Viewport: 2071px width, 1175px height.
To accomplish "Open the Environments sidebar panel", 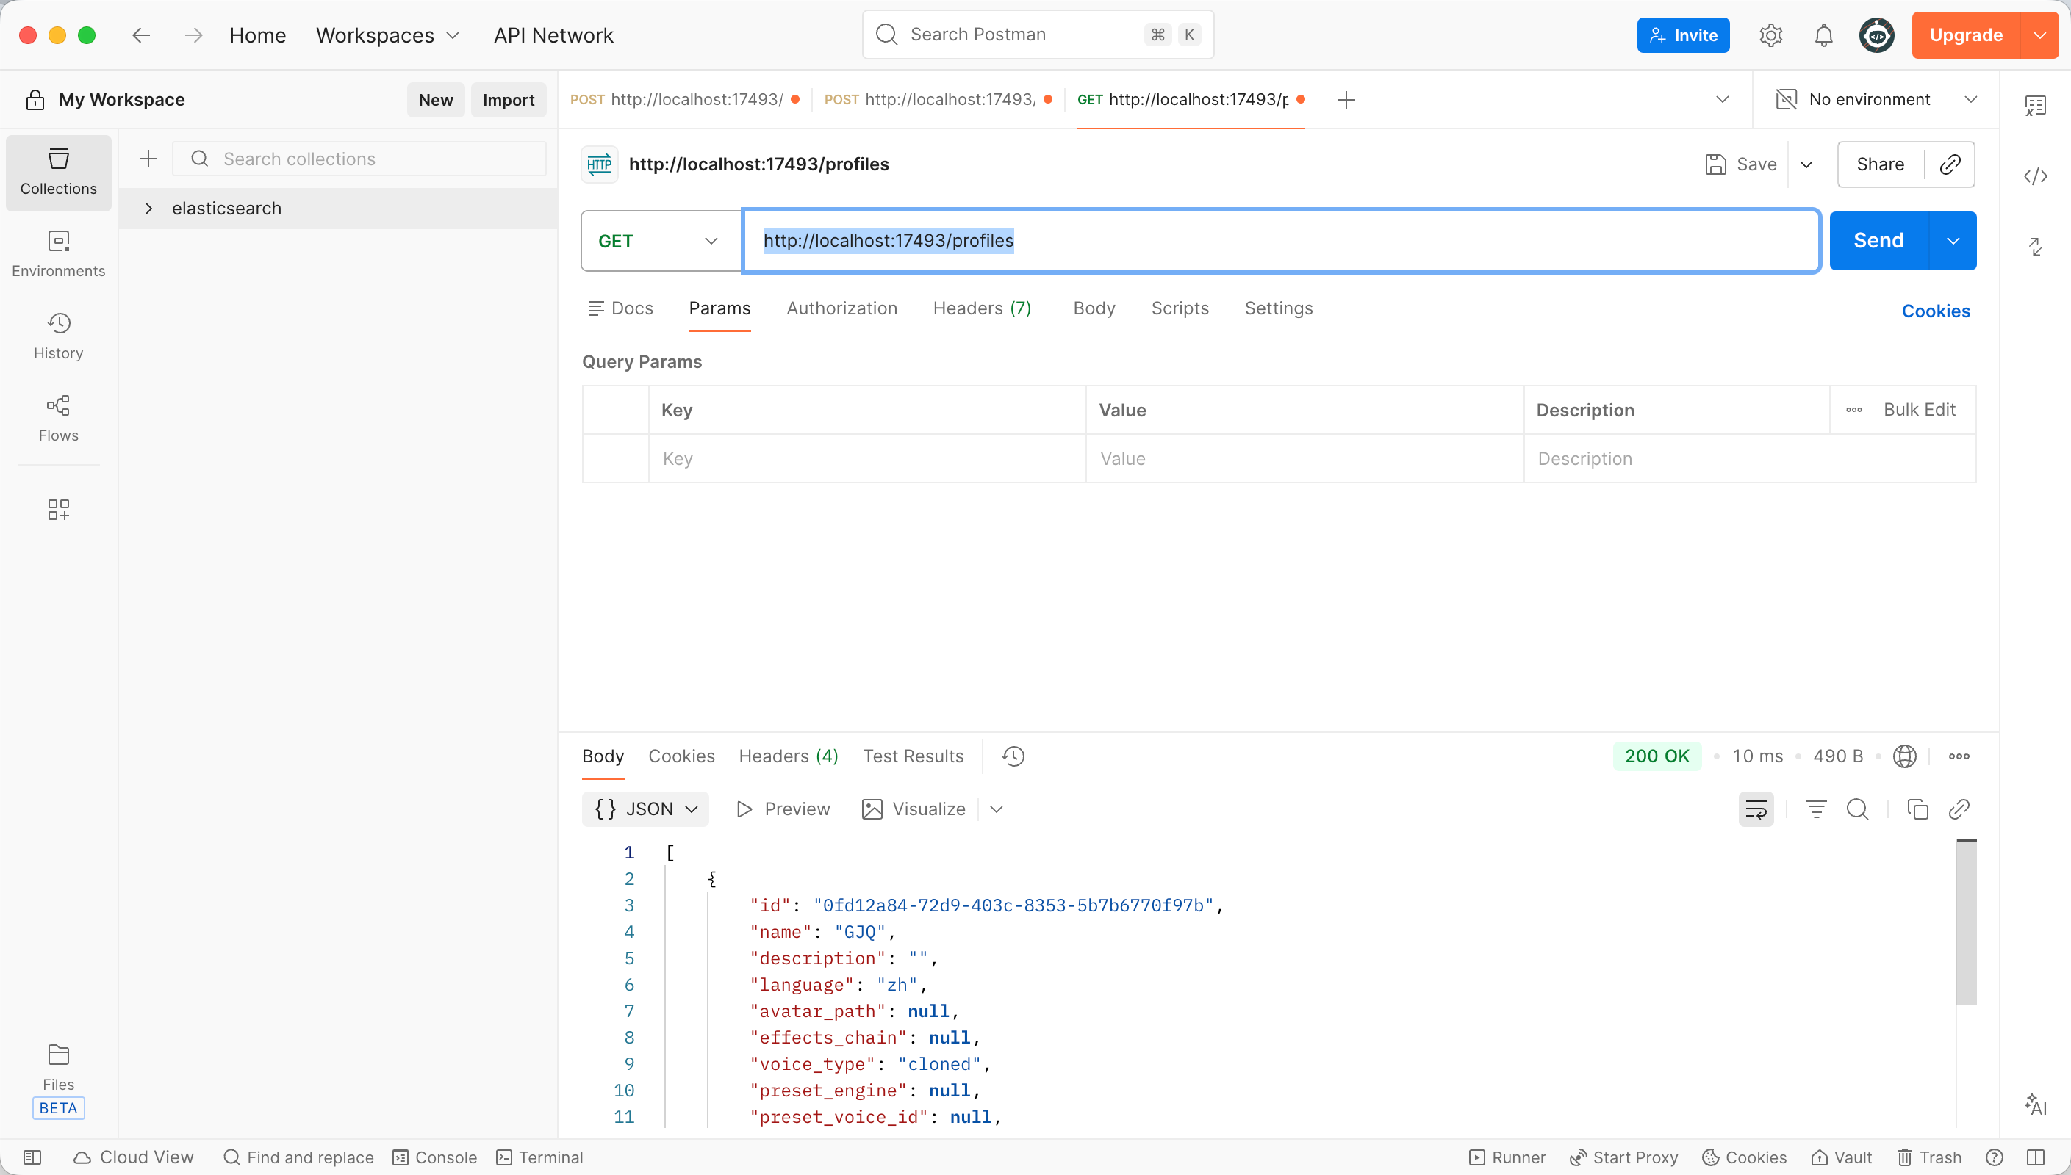I will click(58, 253).
